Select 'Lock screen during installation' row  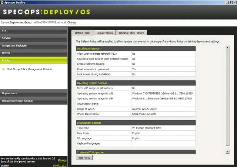136,74
